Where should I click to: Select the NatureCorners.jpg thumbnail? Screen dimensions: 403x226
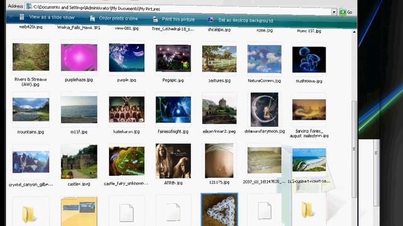coord(264,59)
